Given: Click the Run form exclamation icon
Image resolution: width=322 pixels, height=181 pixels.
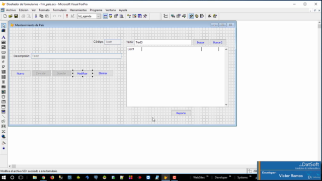Looking at the screenshot, I should (67, 16).
